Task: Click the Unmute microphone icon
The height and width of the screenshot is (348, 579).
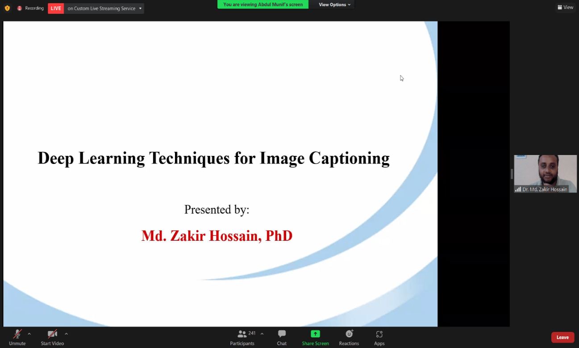Action: (17, 334)
